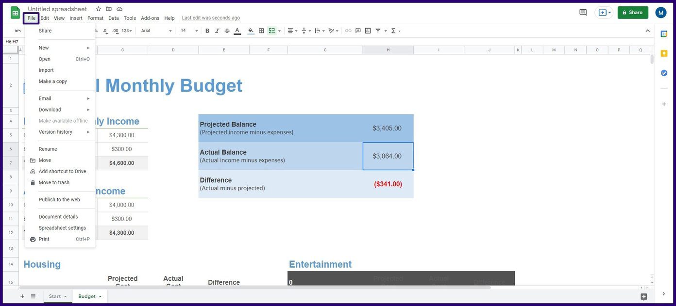Click the insert comment icon

358,31
